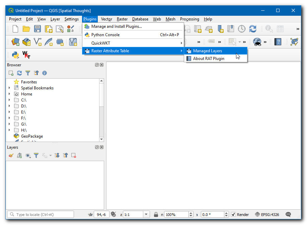This screenshot has width=307, height=225.
Task: Choose Manage and Install Plugins menu entry
Action: click(x=117, y=26)
